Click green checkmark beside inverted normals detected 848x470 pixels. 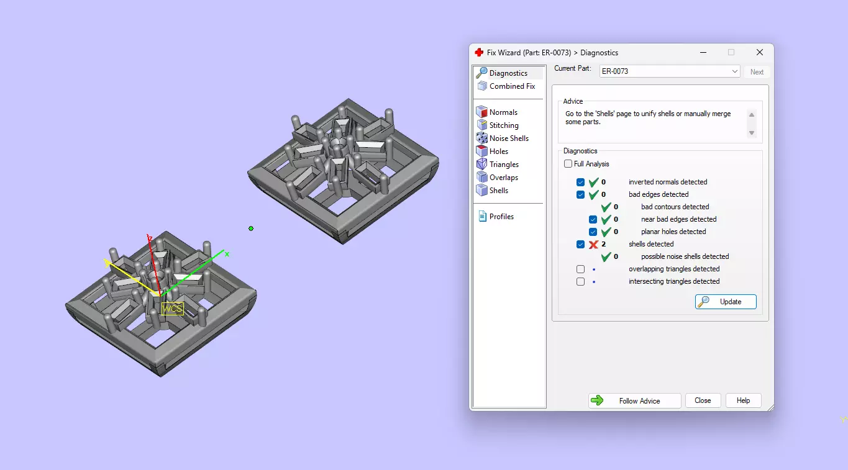[x=593, y=182]
